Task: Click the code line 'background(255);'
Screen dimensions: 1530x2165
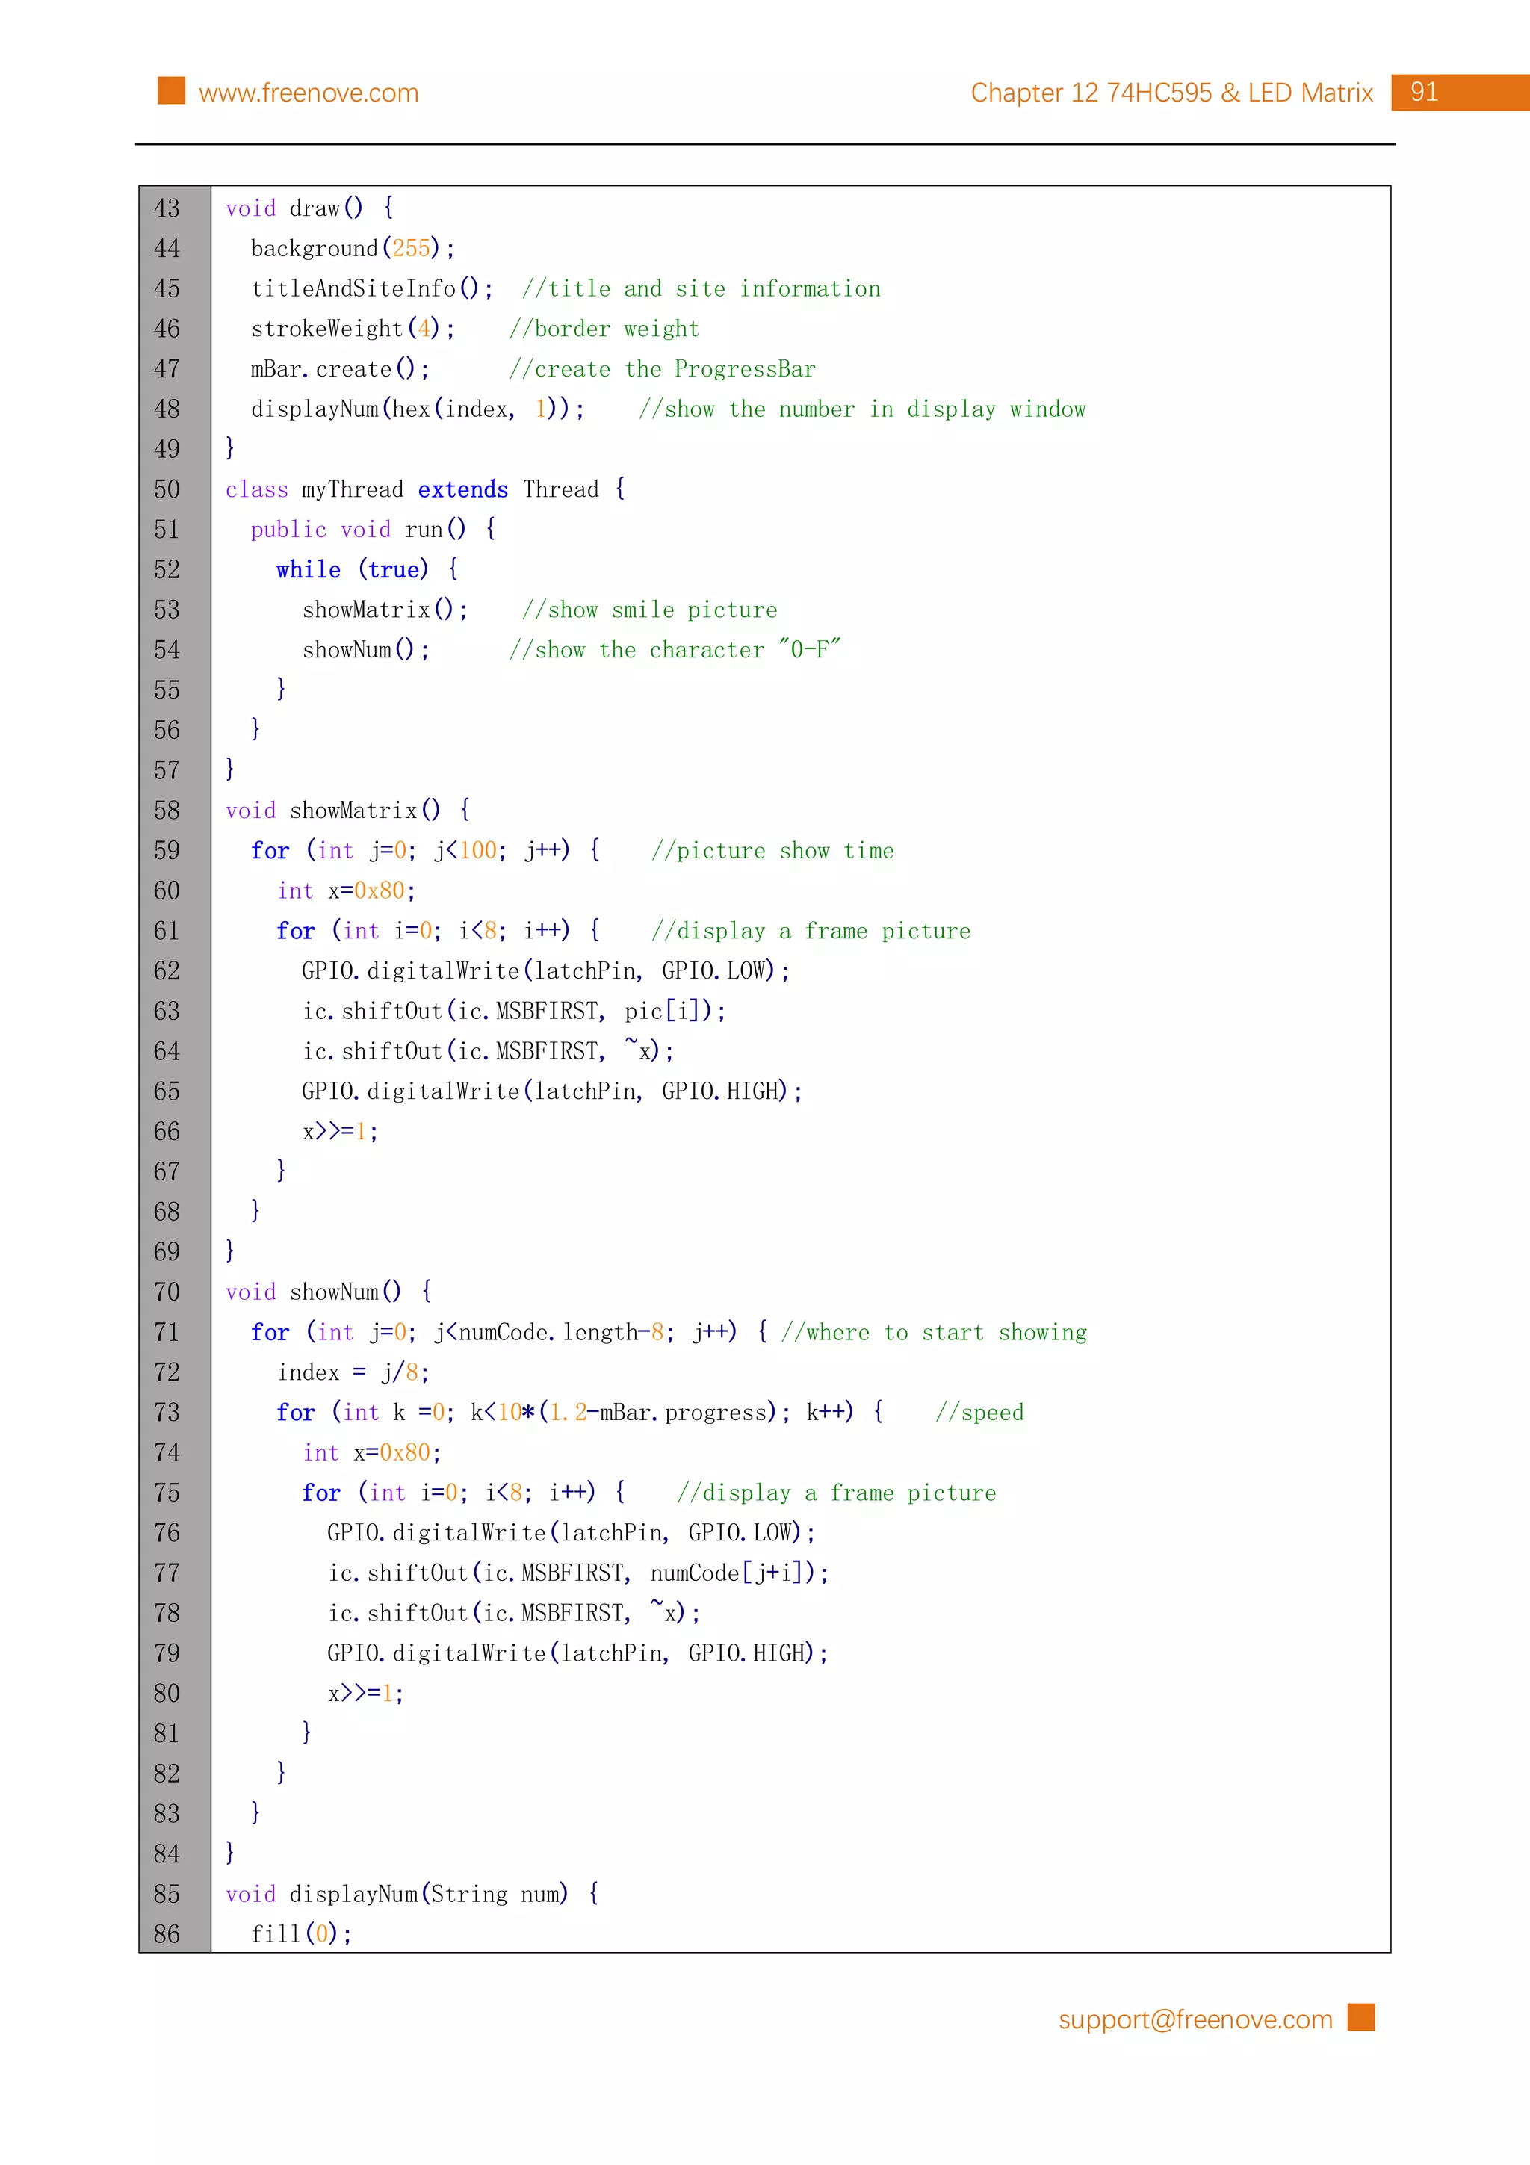Action: point(353,248)
